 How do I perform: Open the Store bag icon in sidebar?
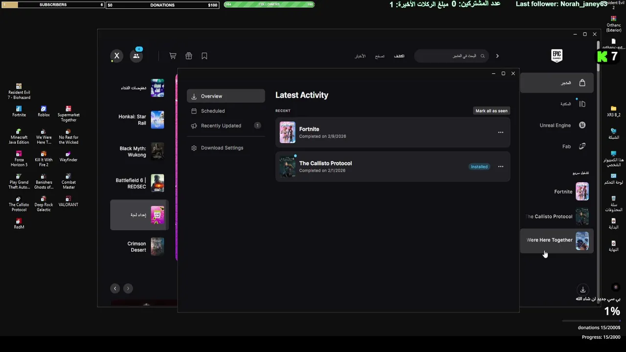point(582,83)
